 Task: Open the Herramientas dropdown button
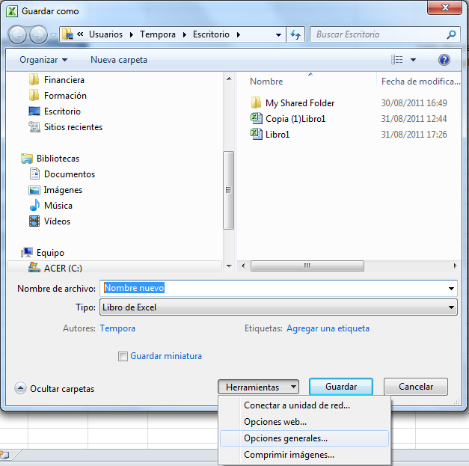pyautogui.click(x=258, y=387)
